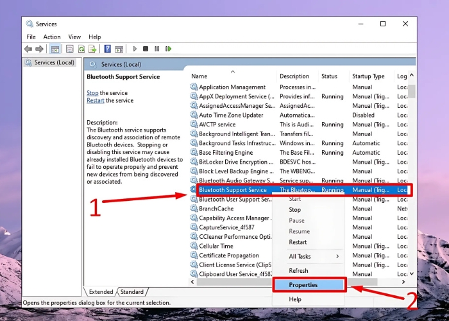Screen dimensions: 449x321
Task: Click Show/Hide Console Tree toolbar icon
Action: tap(55, 49)
